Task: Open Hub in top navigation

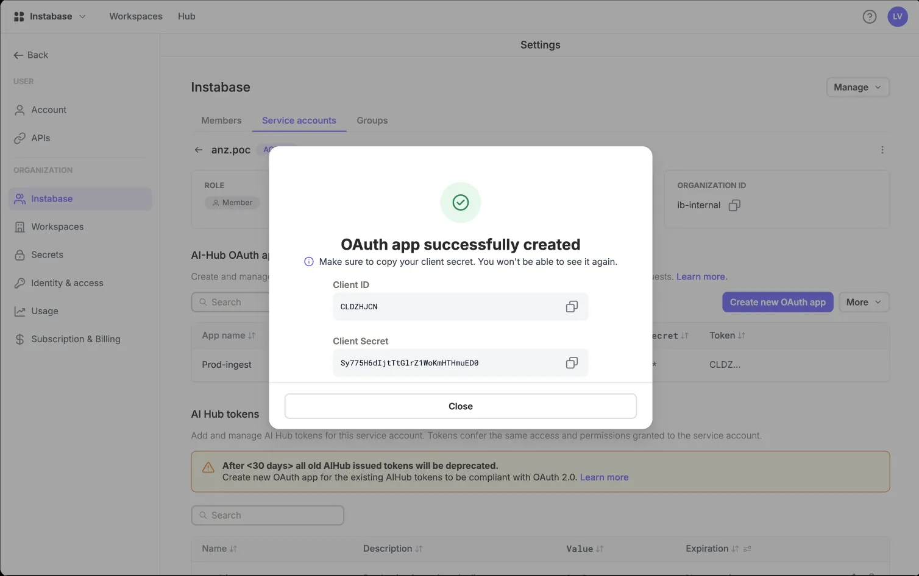Action: coord(186,16)
